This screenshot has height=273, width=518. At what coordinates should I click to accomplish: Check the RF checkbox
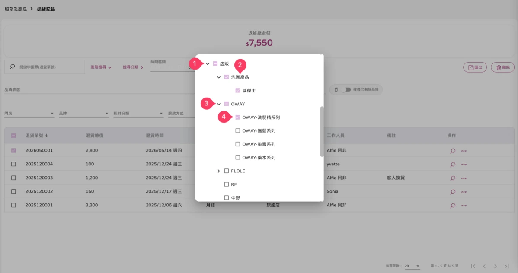[x=226, y=184]
